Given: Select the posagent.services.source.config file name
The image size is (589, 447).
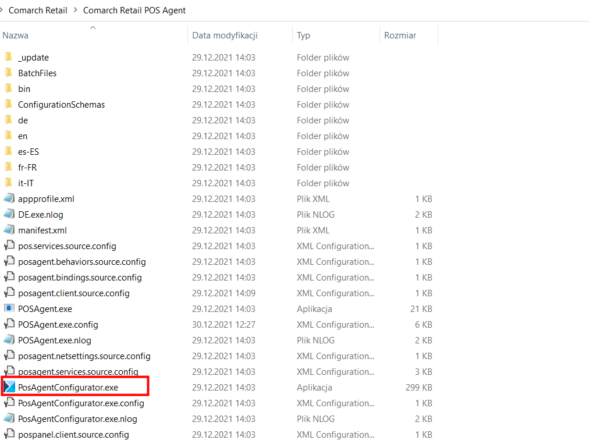Looking at the screenshot, I should (x=78, y=371).
